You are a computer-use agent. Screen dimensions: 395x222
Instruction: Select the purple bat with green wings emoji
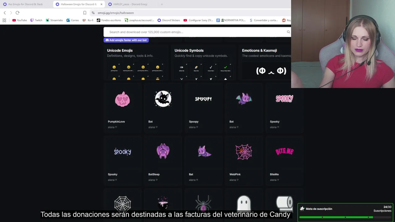tap(244, 99)
